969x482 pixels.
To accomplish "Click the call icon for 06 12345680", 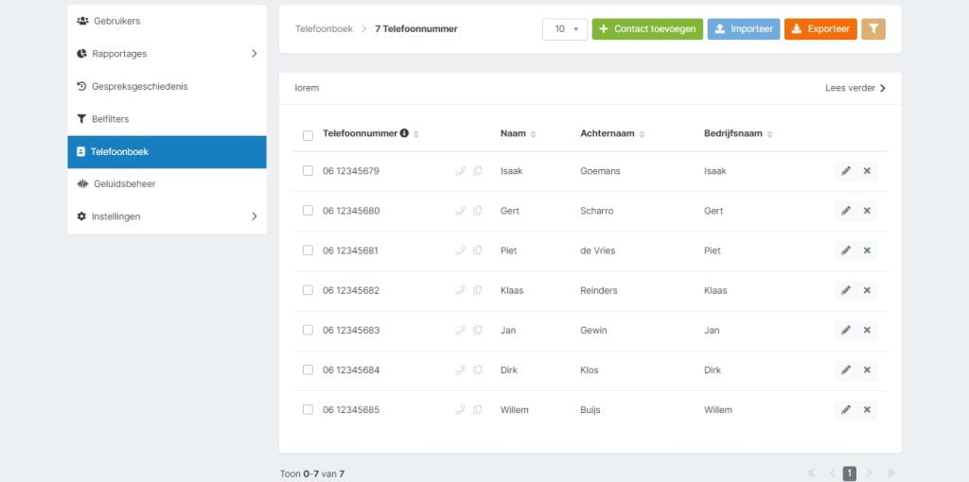I will click(460, 211).
